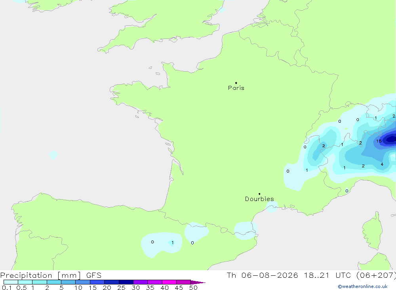Click the GFS model label
396x290 pixels.
coord(94,275)
